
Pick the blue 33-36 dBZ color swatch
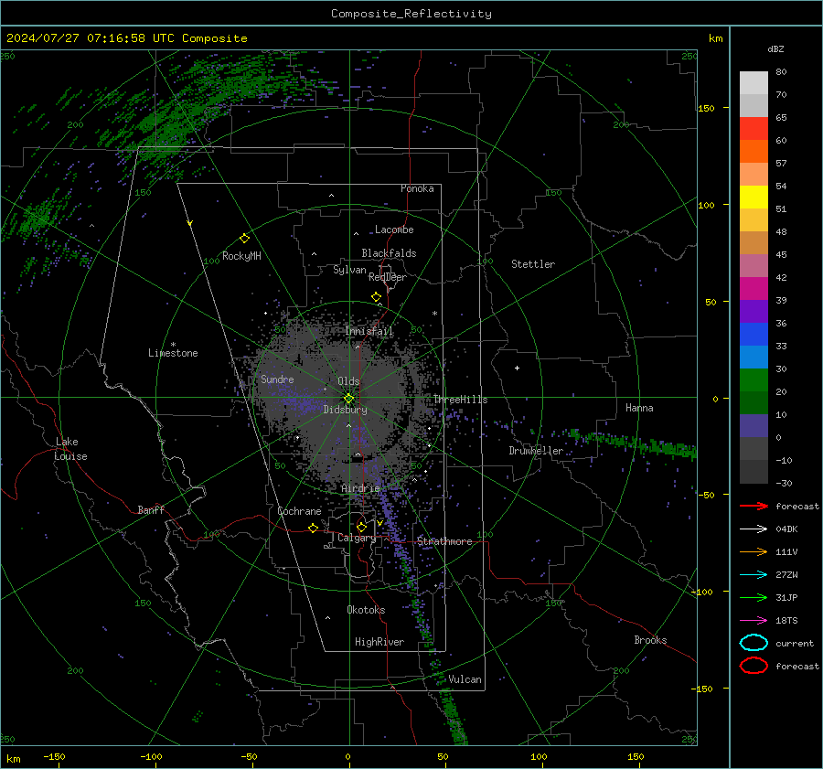[x=754, y=335]
